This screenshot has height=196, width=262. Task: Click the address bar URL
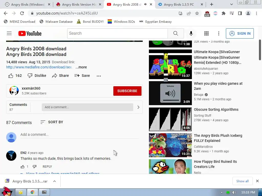pyautogui.click(x=67, y=13)
